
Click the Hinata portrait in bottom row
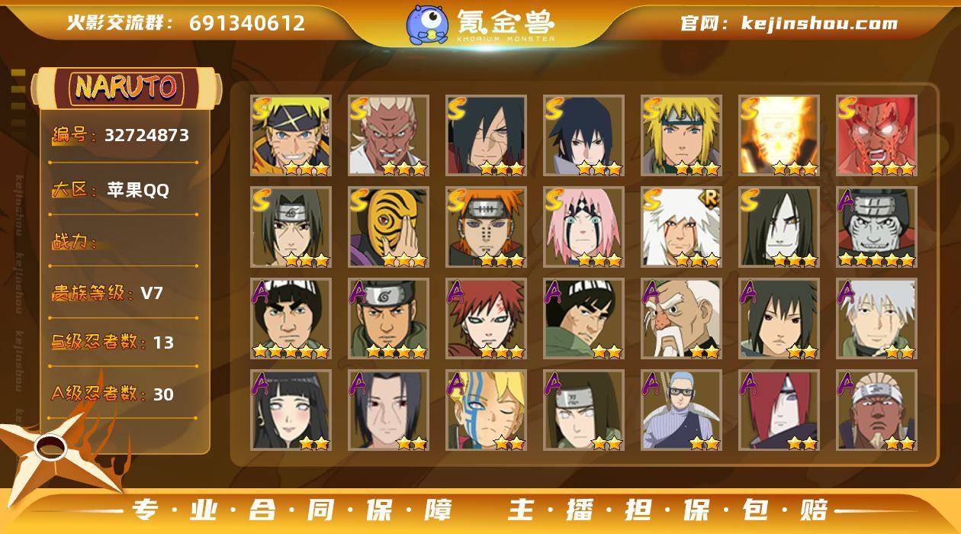(291, 410)
